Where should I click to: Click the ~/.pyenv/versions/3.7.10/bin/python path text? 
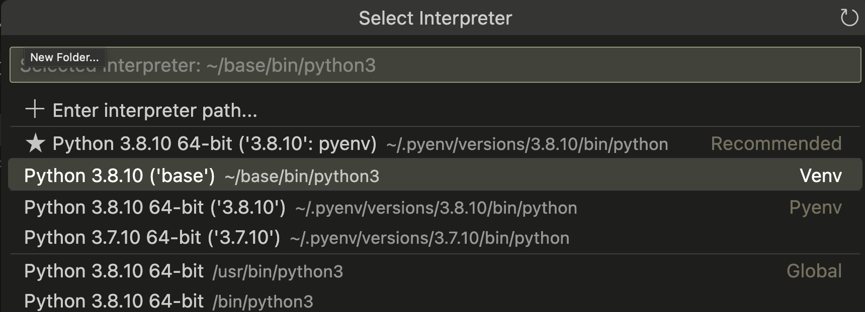pyautogui.click(x=429, y=238)
